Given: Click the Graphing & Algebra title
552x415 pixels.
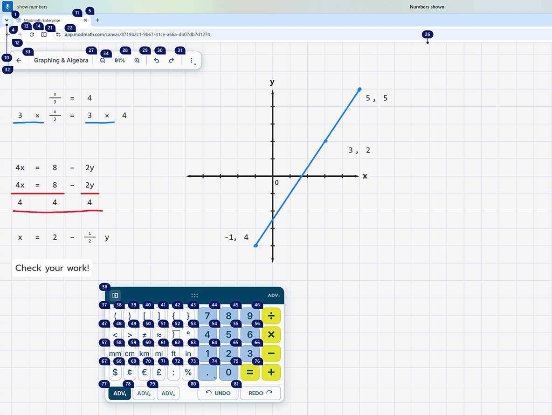Looking at the screenshot, I should [x=61, y=61].
